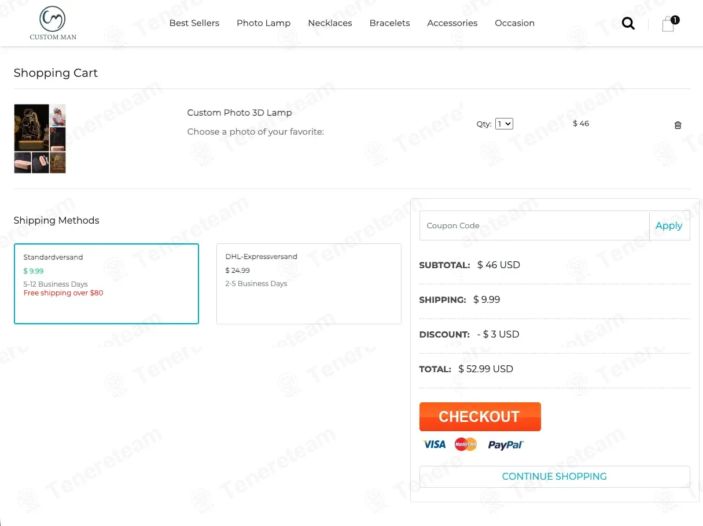The image size is (703, 526).
Task: Open the Custom Photo 3D Lamp title
Action: coord(240,113)
